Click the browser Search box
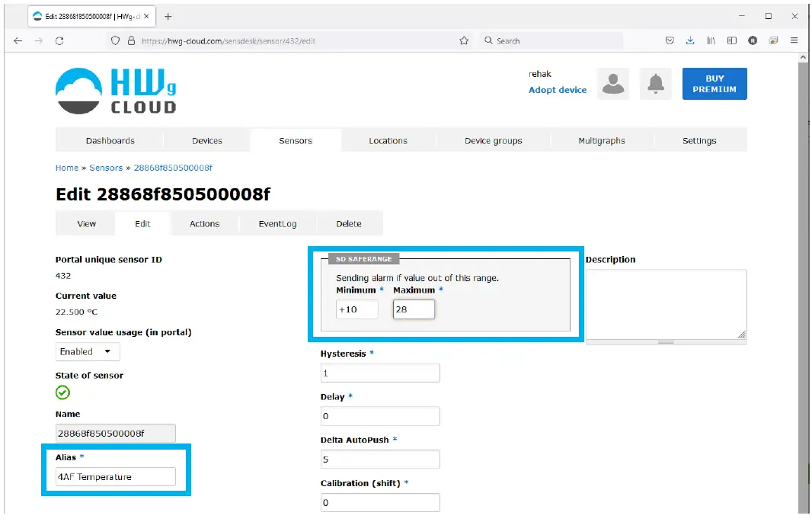 (551, 41)
